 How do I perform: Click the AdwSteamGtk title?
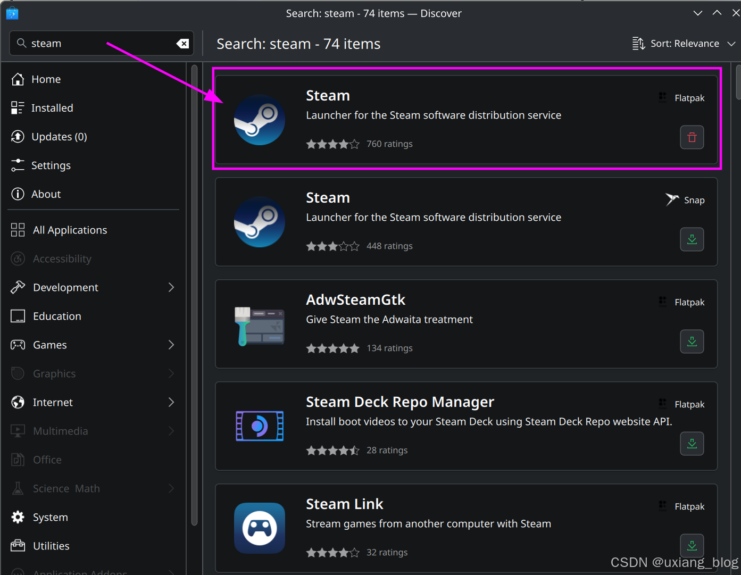355,300
